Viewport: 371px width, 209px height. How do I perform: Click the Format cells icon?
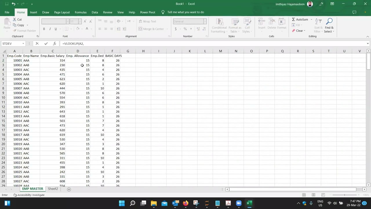pyautogui.click(x=281, y=24)
